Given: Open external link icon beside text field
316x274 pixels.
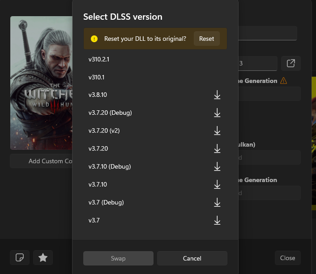Looking at the screenshot, I should [290, 64].
